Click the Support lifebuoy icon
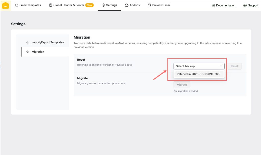This screenshot has height=155, width=261. point(245,6)
